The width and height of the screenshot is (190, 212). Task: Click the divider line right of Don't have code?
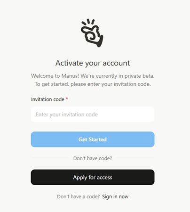coord(135,158)
